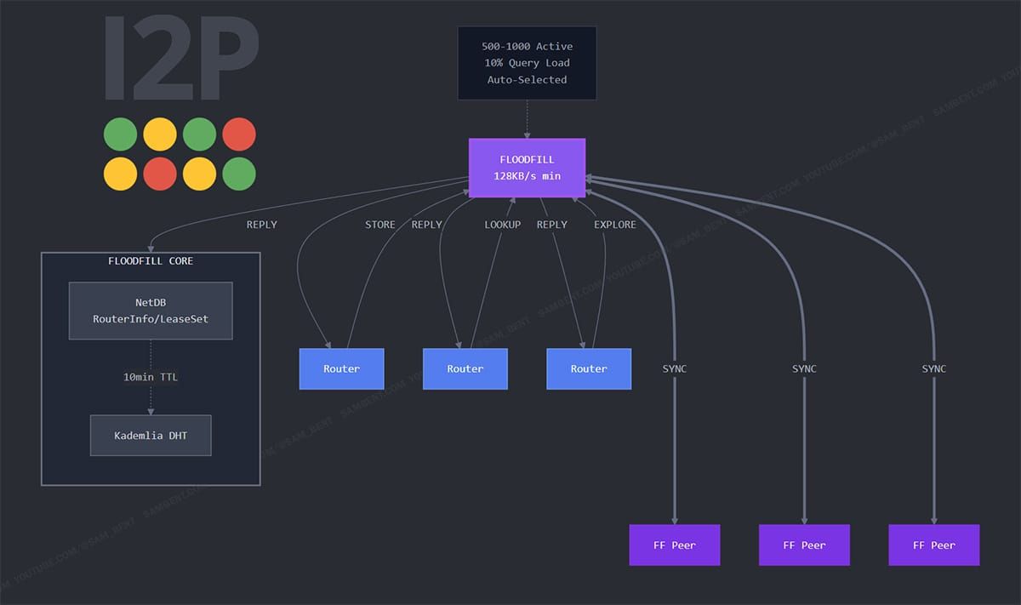Image resolution: width=1021 pixels, height=605 pixels.
Task: Select the middle FF Peer node
Action: pos(803,545)
